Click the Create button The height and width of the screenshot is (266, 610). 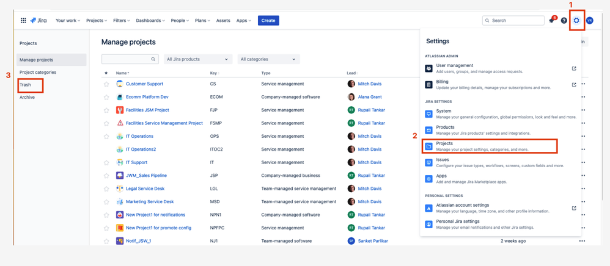point(268,21)
